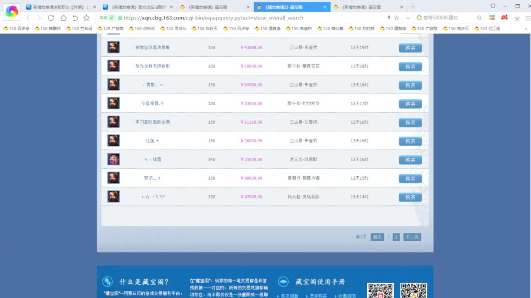
Task: Click the game controller icon in the toolbar
Action: (504, 18)
